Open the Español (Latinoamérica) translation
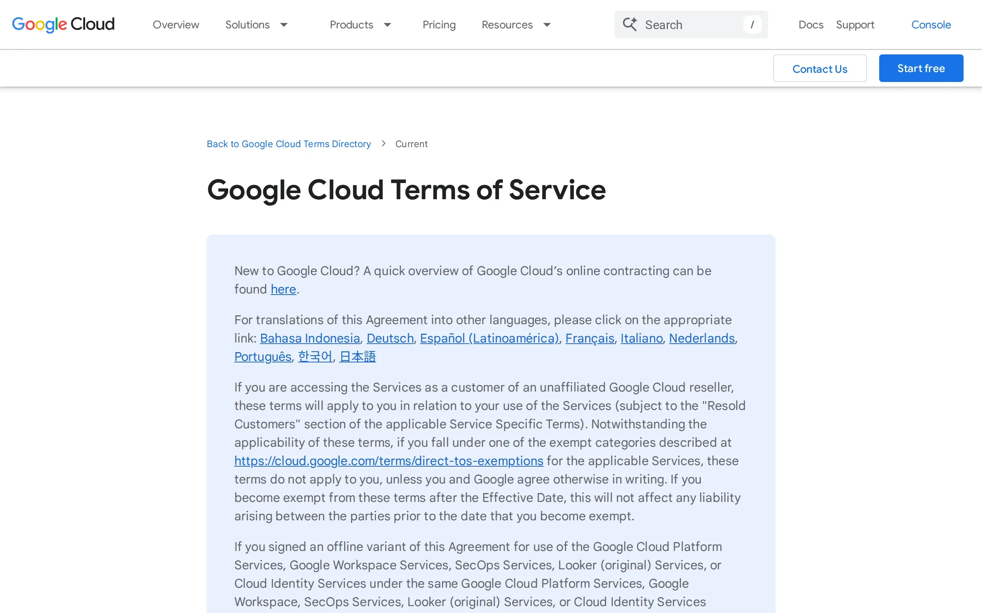Viewport: 982px width, 613px height. click(x=489, y=338)
